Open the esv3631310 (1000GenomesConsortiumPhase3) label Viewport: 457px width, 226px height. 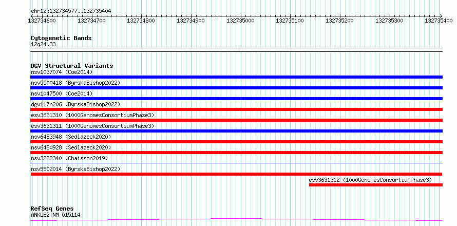click(92, 115)
